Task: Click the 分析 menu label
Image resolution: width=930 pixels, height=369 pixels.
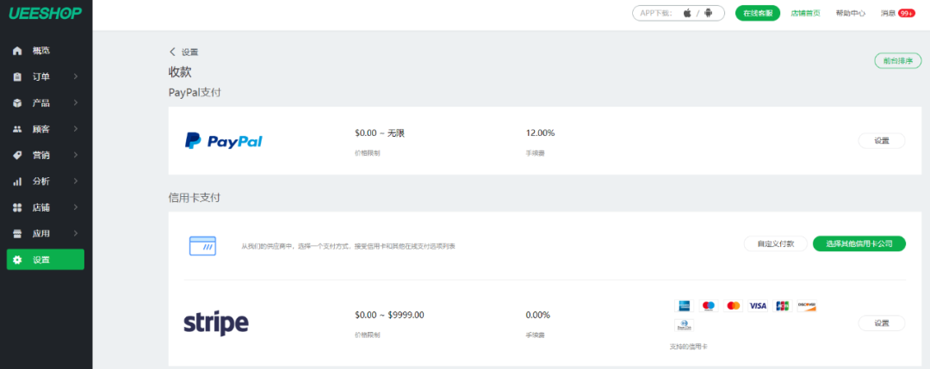Action: click(x=41, y=181)
